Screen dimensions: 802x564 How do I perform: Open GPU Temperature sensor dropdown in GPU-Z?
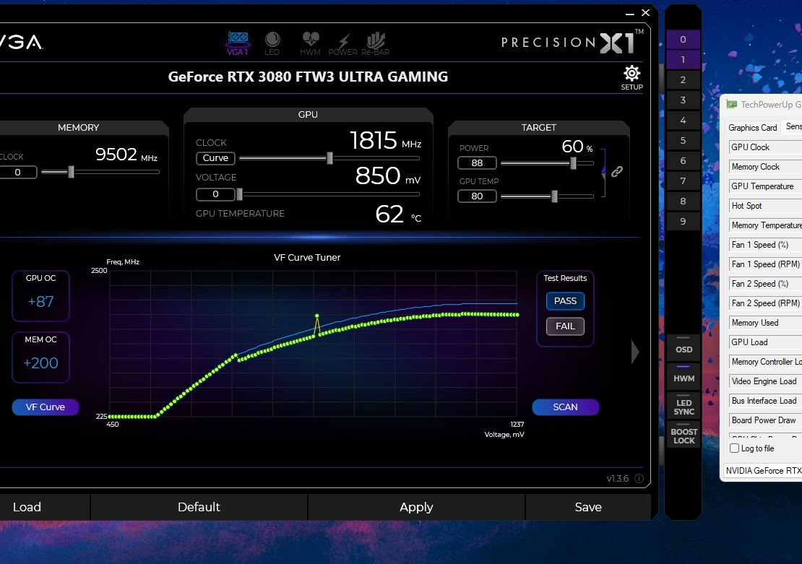[x=765, y=186]
